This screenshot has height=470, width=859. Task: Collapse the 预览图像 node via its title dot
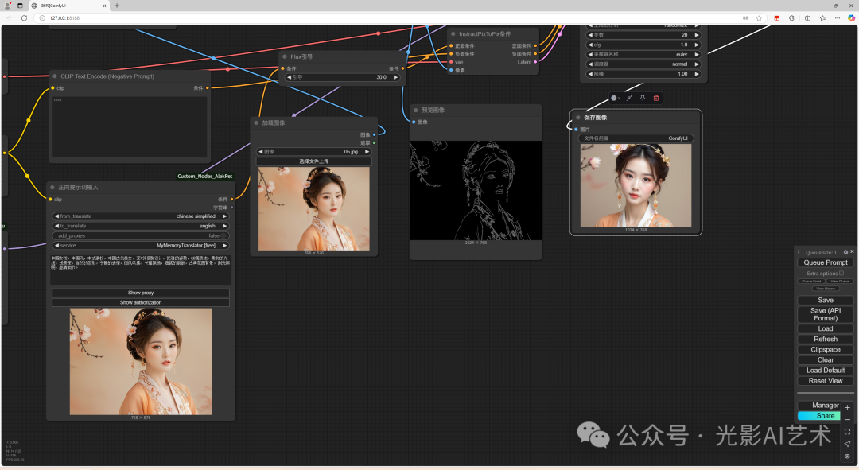point(416,110)
